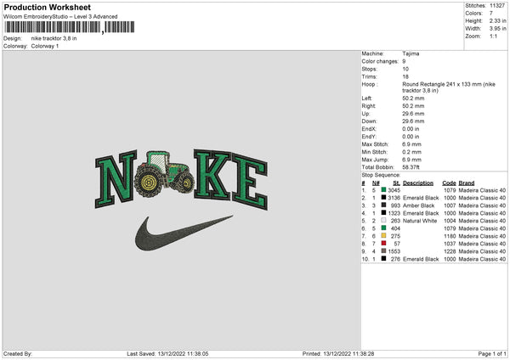
Task: Click the 'EndY:' label
Action: [369, 137]
